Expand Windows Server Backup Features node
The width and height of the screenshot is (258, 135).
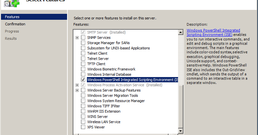coord(77,90)
